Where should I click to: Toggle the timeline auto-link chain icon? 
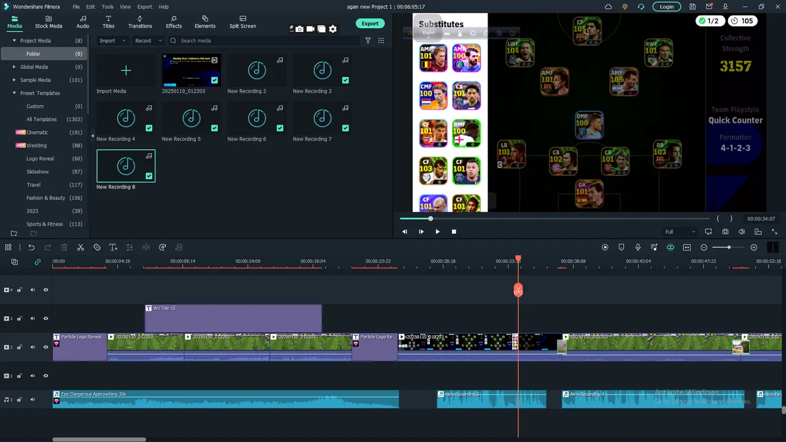tap(37, 262)
